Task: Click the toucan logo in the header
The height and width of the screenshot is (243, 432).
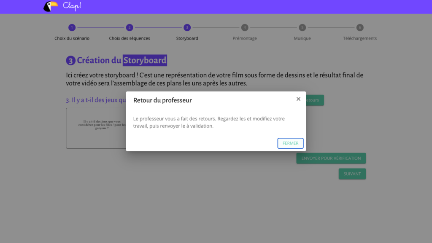Action: point(51,6)
